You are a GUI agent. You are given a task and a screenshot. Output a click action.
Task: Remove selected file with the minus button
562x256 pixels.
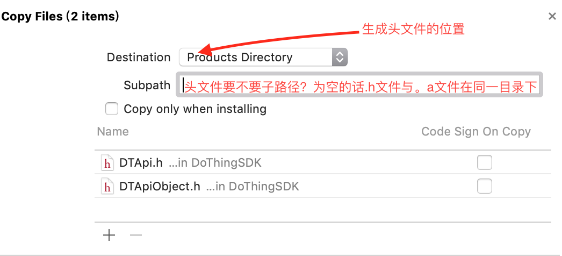pos(136,236)
